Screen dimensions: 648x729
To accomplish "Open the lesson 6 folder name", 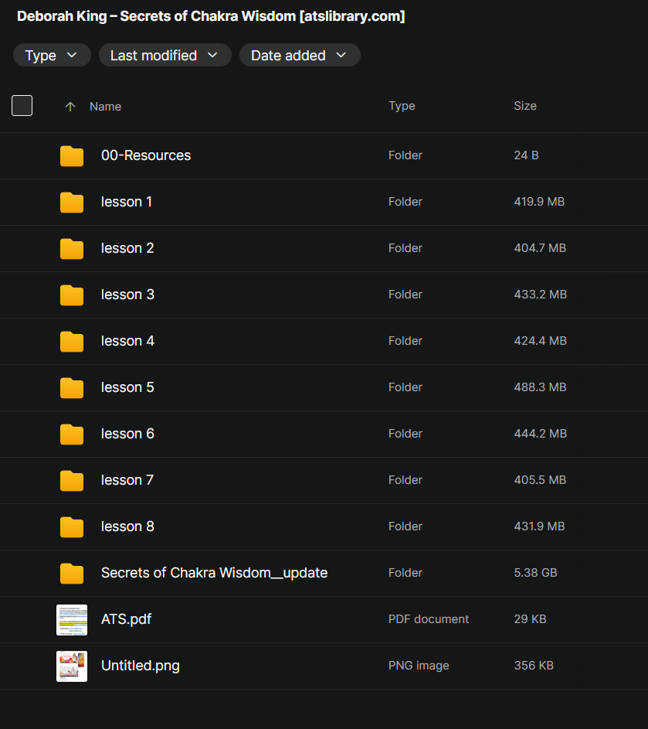I will pyautogui.click(x=127, y=434).
